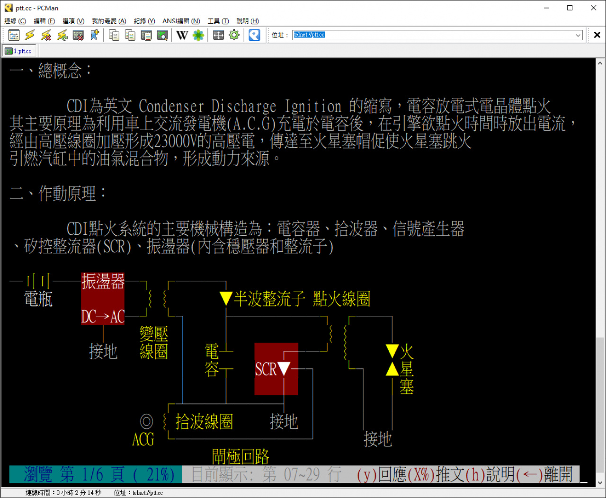The width and height of the screenshot is (606, 498).
Task: Open the site list icon
Action: 13,35
